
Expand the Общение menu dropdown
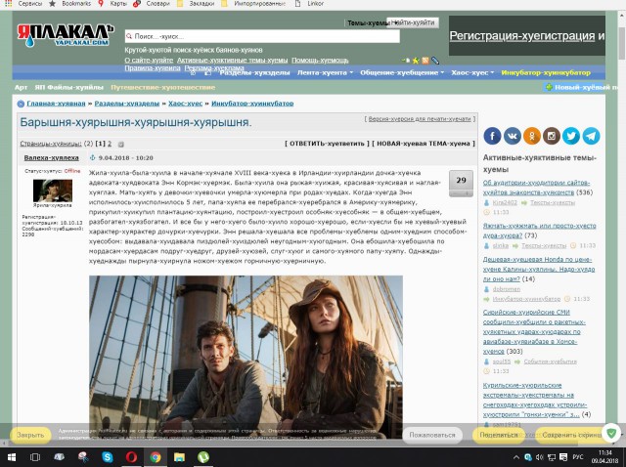(402, 72)
